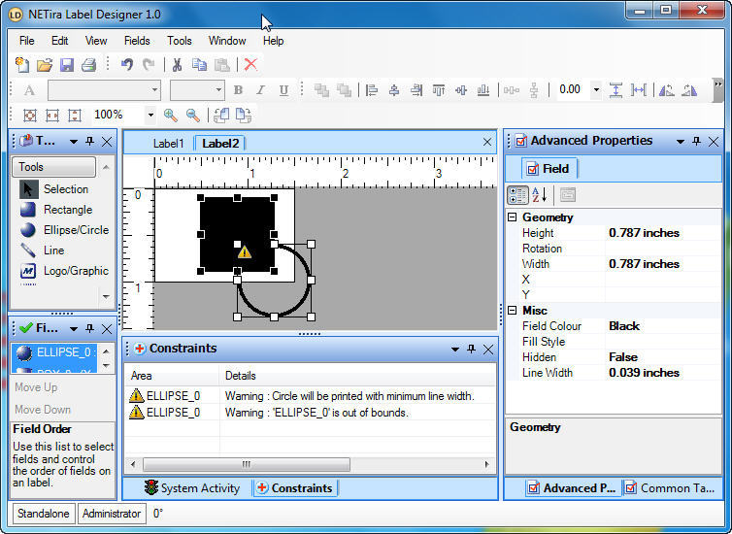The image size is (732, 534).
Task: Click the Field Colour value Black
Action: [624, 326]
